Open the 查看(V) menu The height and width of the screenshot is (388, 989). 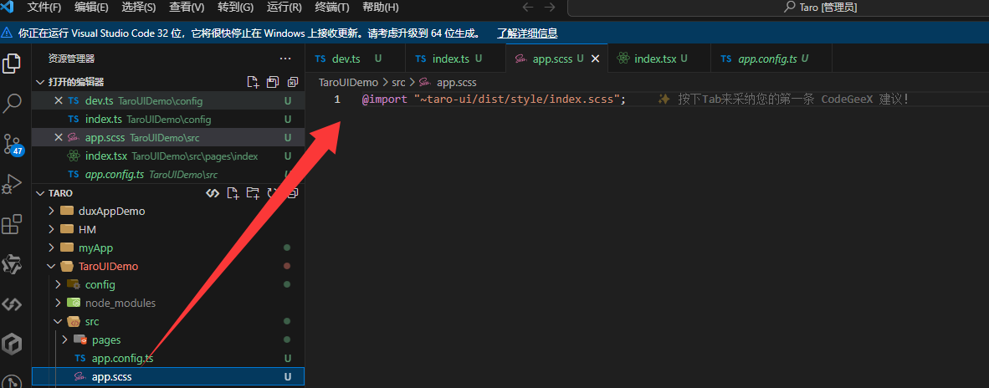tap(187, 8)
